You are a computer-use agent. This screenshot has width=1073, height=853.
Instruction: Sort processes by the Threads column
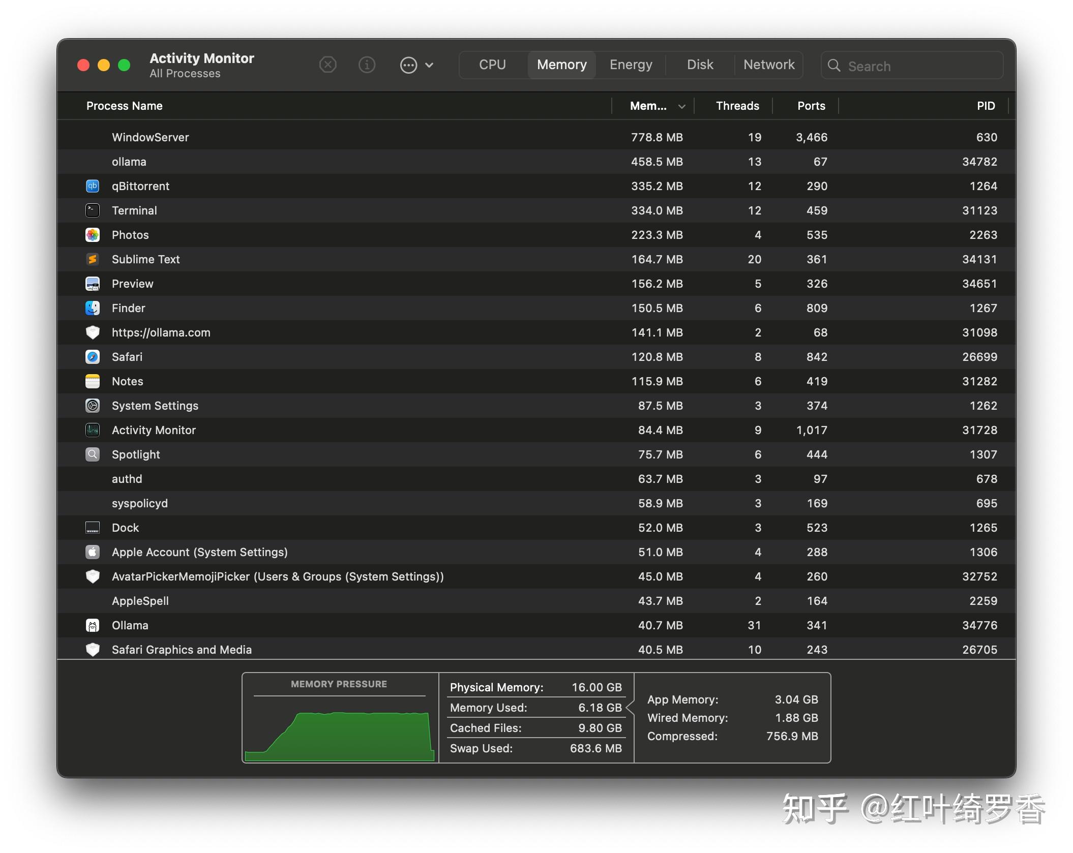(737, 106)
